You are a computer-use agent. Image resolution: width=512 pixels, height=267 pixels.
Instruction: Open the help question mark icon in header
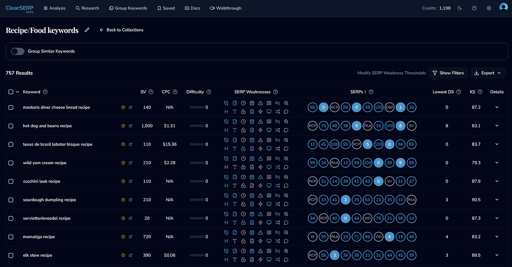[x=474, y=8]
